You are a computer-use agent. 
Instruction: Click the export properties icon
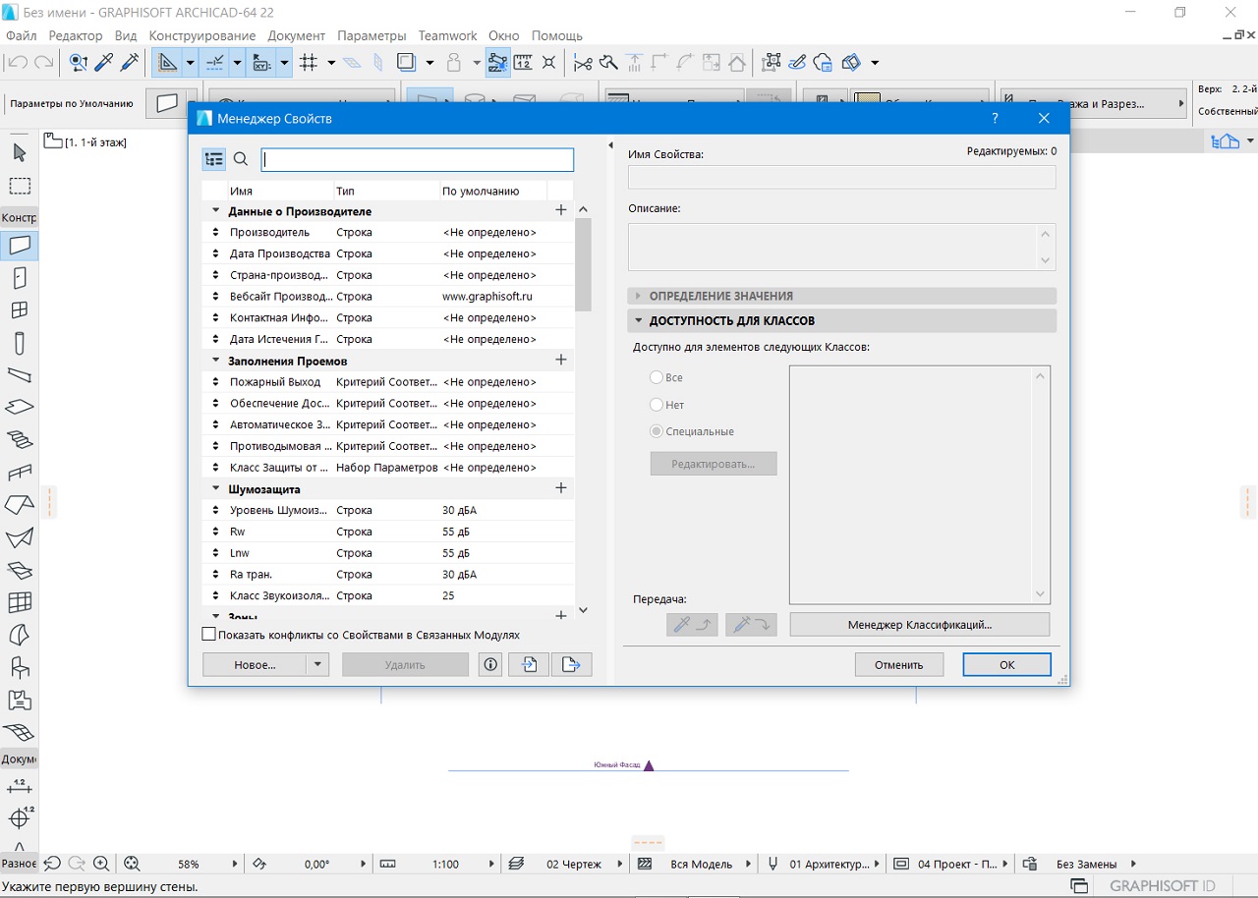[x=572, y=665]
